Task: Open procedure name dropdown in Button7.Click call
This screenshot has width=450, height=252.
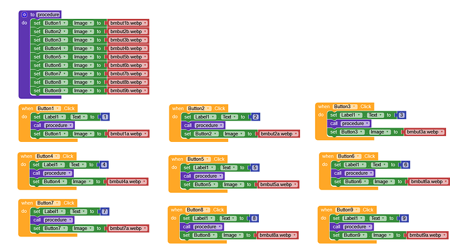Action: point(58,220)
